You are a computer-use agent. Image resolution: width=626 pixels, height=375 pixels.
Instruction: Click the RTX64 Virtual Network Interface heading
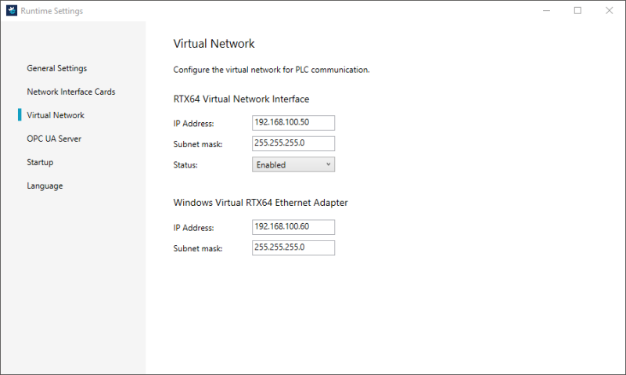pos(241,99)
